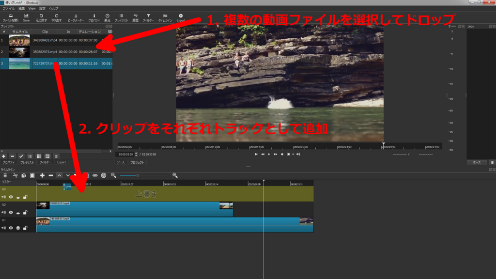Fast forward in the player

point(276,155)
